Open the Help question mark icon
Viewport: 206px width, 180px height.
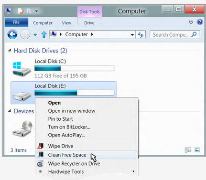click(200, 22)
